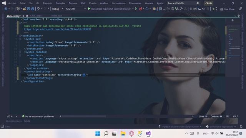Click the blue circular restart browser icon
Screen dimensions: 246x138
tap(147, 9)
